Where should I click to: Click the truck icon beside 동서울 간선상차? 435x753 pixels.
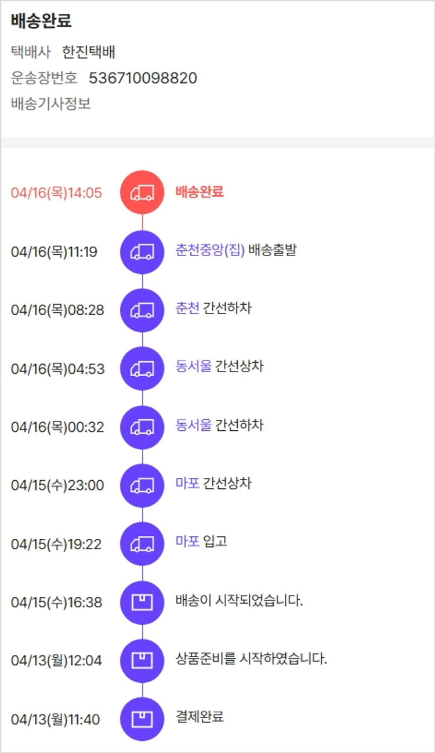coord(142,369)
